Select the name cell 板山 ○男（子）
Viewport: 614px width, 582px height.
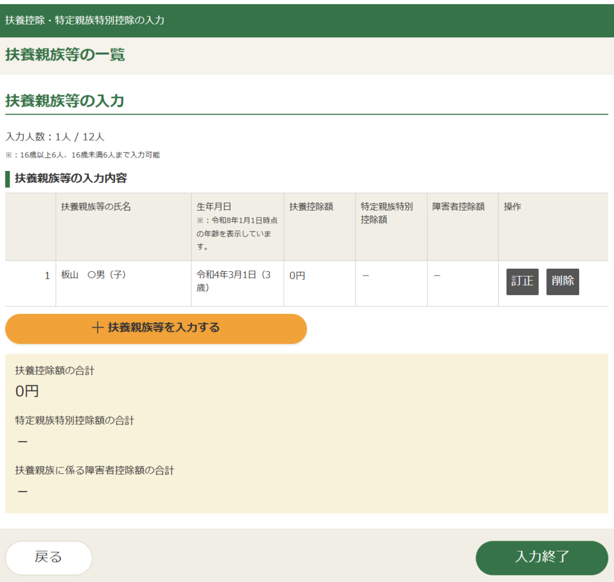[x=94, y=275]
